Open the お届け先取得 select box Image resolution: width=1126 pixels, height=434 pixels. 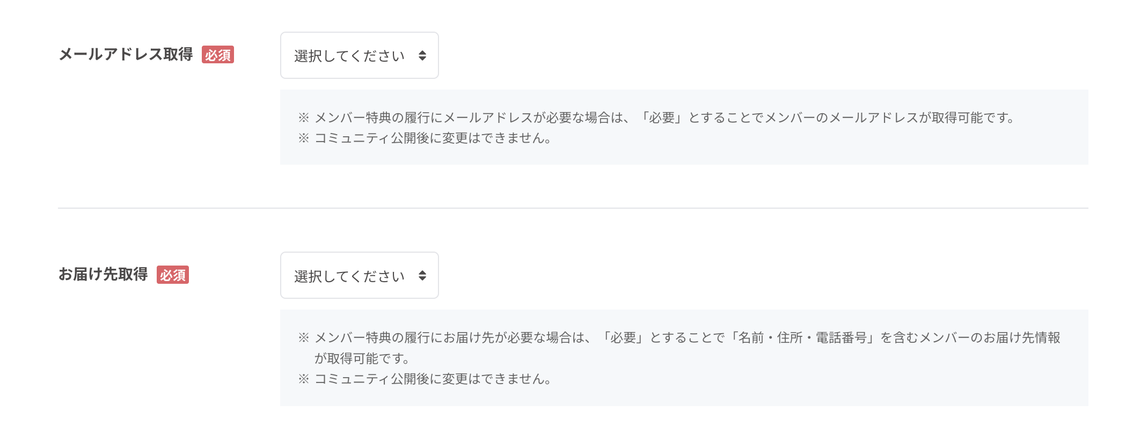(x=359, y=275)
